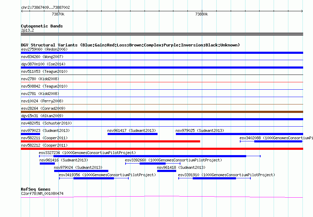The height and width of the screenshot is (217, 313).
Task: Click the brown esv28264 (Conrad2009) complex bar
Action: [162, 112]
